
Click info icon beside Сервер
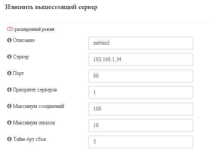(x=9, y=57)
